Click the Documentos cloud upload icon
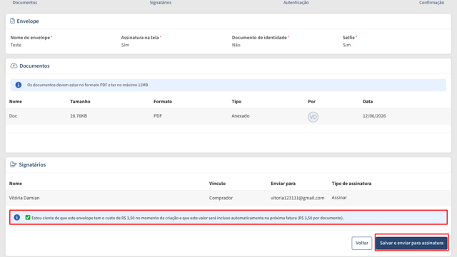This screenshot has width=457, height=257. pyautogui.click(x=14, y=65)
